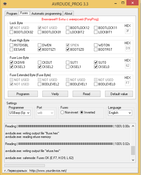Image resolution: width=141 pixels, height=175 pixels.
Task: Enable the BODLEVEL0 fuse
Action: tap(96, 84)
